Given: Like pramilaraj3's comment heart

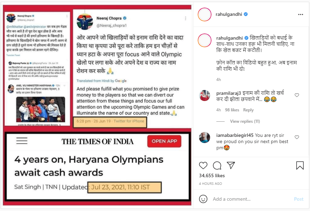Looking at the screenshot, I should [297, 95].
